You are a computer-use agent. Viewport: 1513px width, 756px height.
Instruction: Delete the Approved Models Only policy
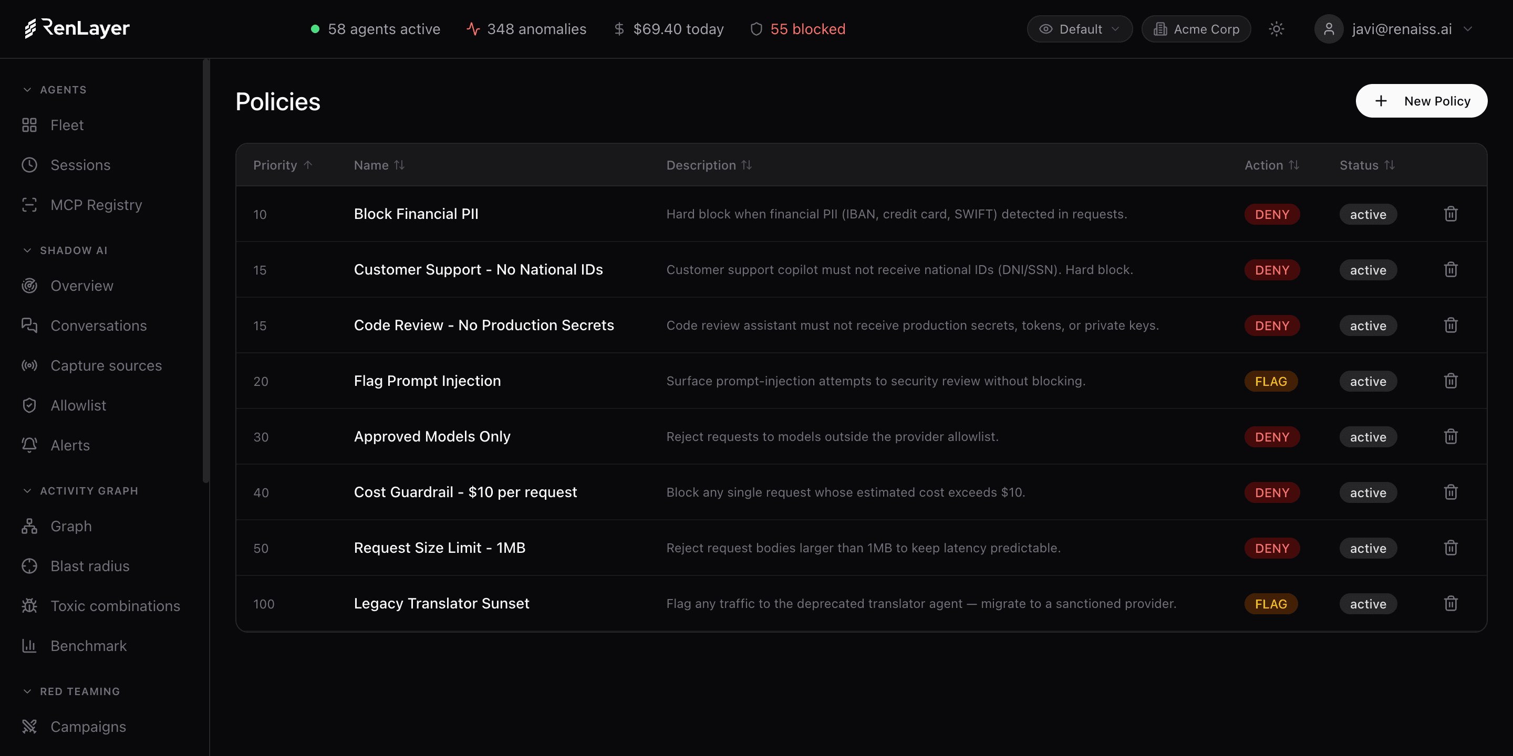[x=1450, y=437]
